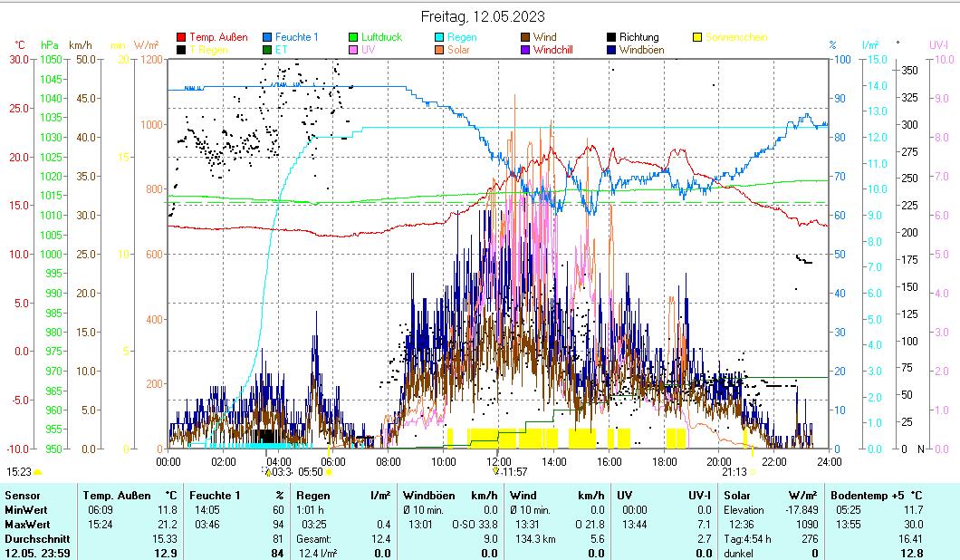Click the 21:13 sunset marker on timeline
The width and height of the screenshot is (960, 560).
734,471
